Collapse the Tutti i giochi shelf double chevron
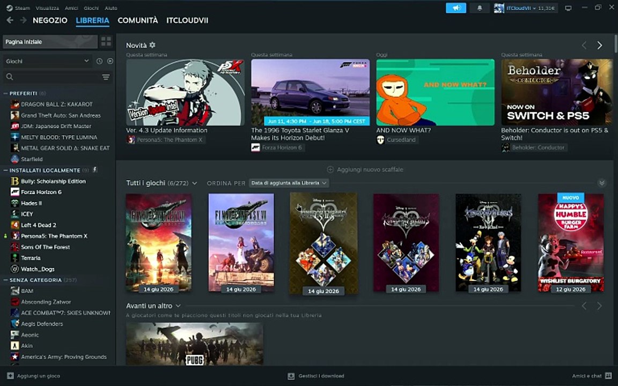Screen dimensions: 618x386 tap(601, 183)
